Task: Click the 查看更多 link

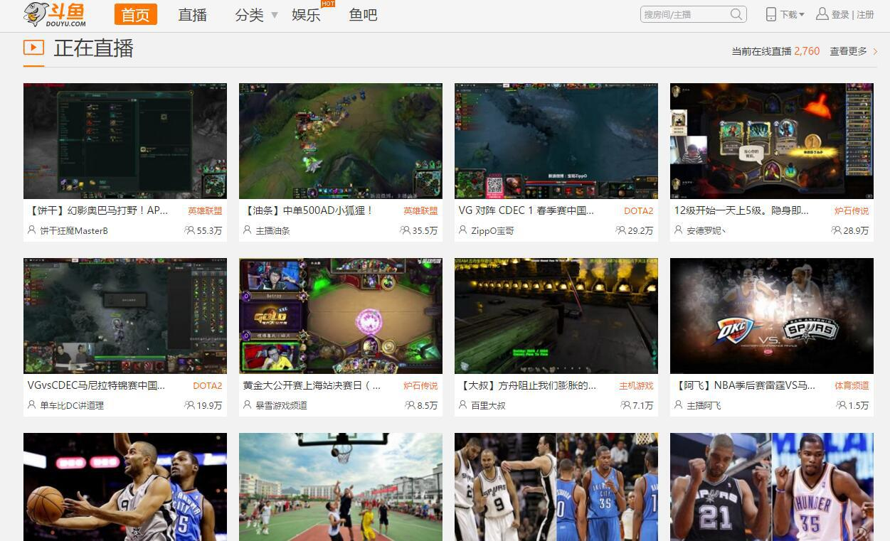Action: [848, 51]
